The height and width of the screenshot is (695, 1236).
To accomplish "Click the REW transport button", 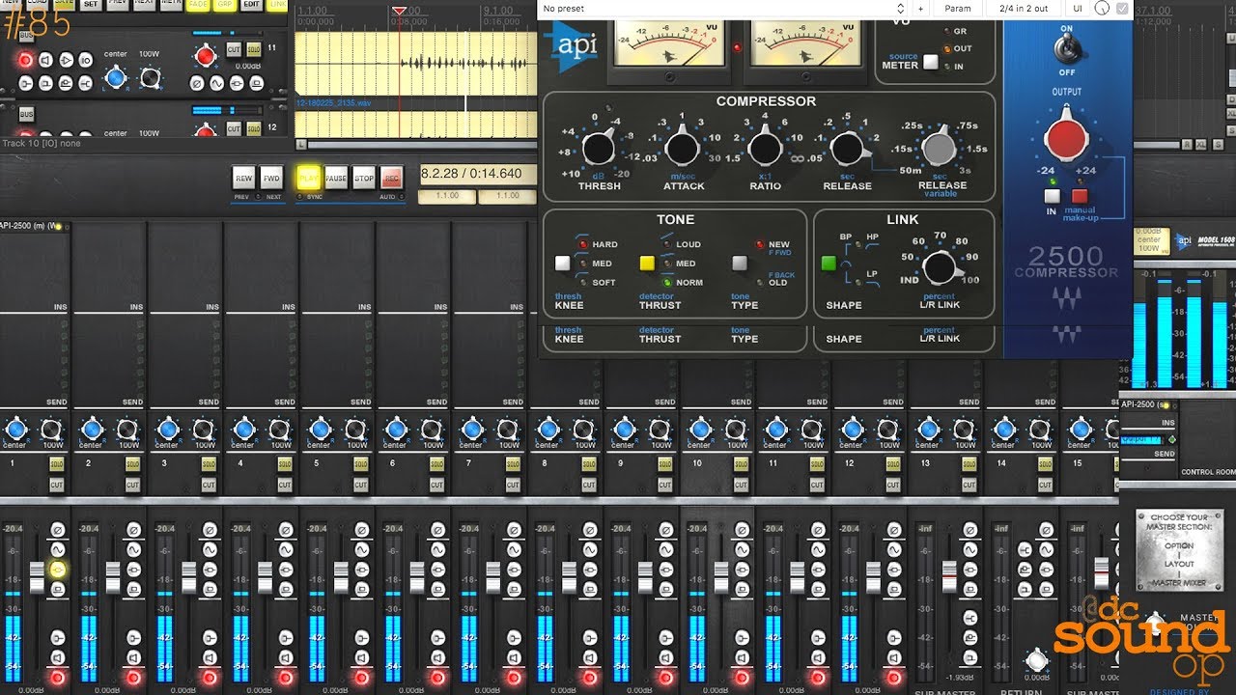I will [x=243, y=178].
